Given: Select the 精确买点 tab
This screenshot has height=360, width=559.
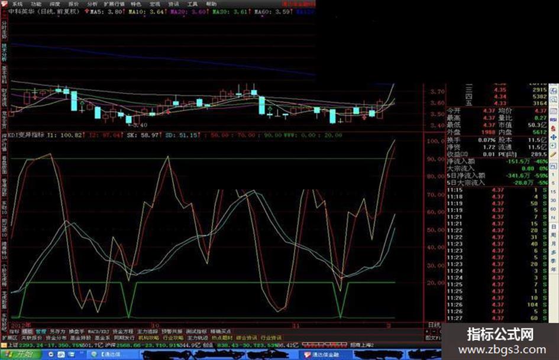Looking at the screenshot, I should point(220,332).
